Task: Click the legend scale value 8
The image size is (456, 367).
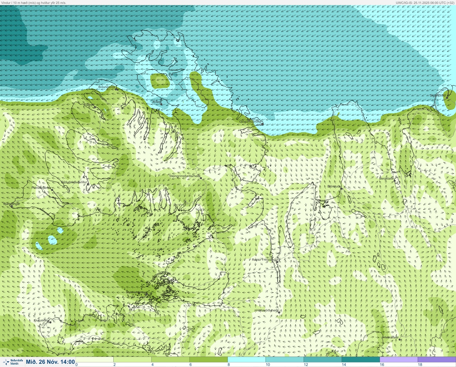Action: click(229, 365)
